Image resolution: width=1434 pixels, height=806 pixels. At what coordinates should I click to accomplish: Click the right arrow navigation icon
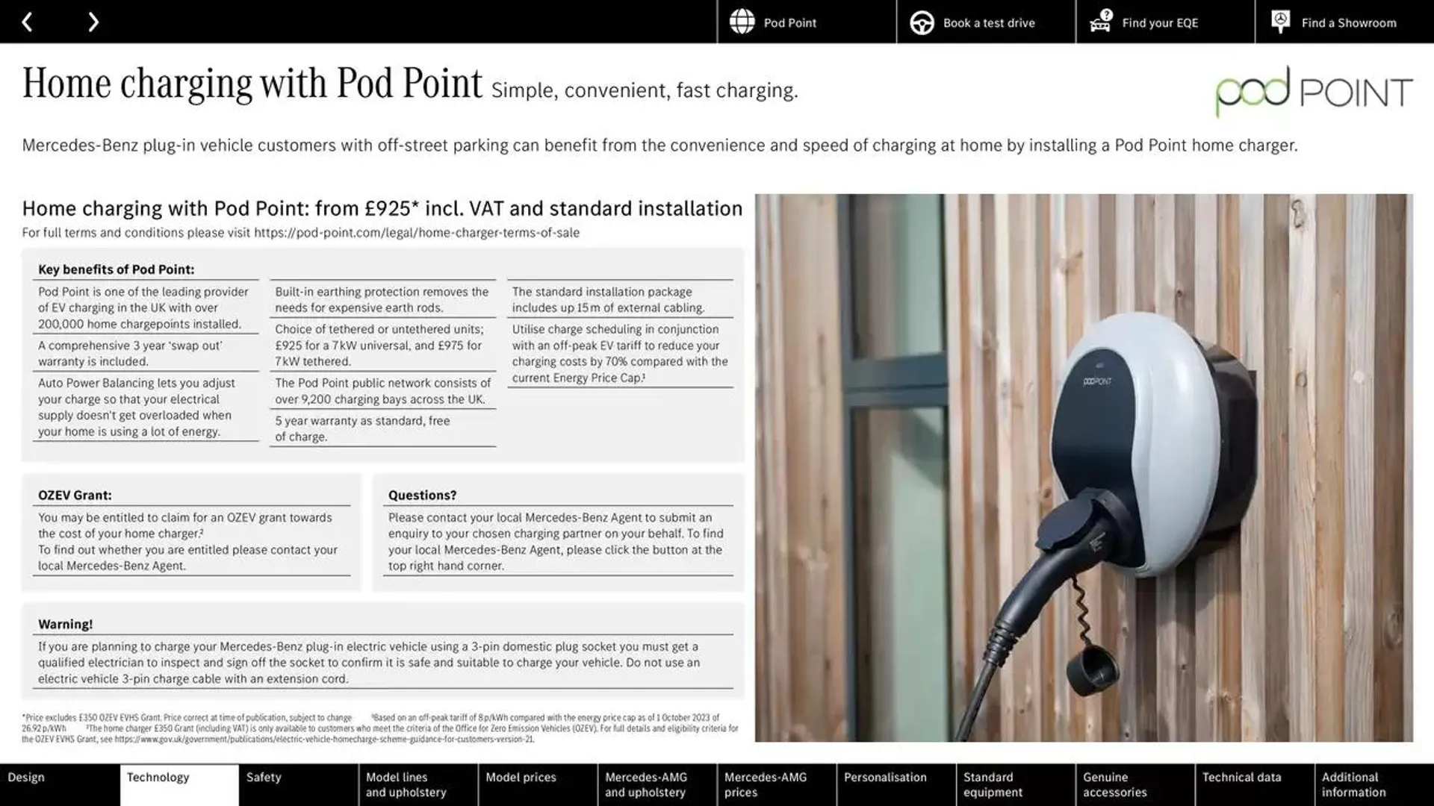pos(93,22)
